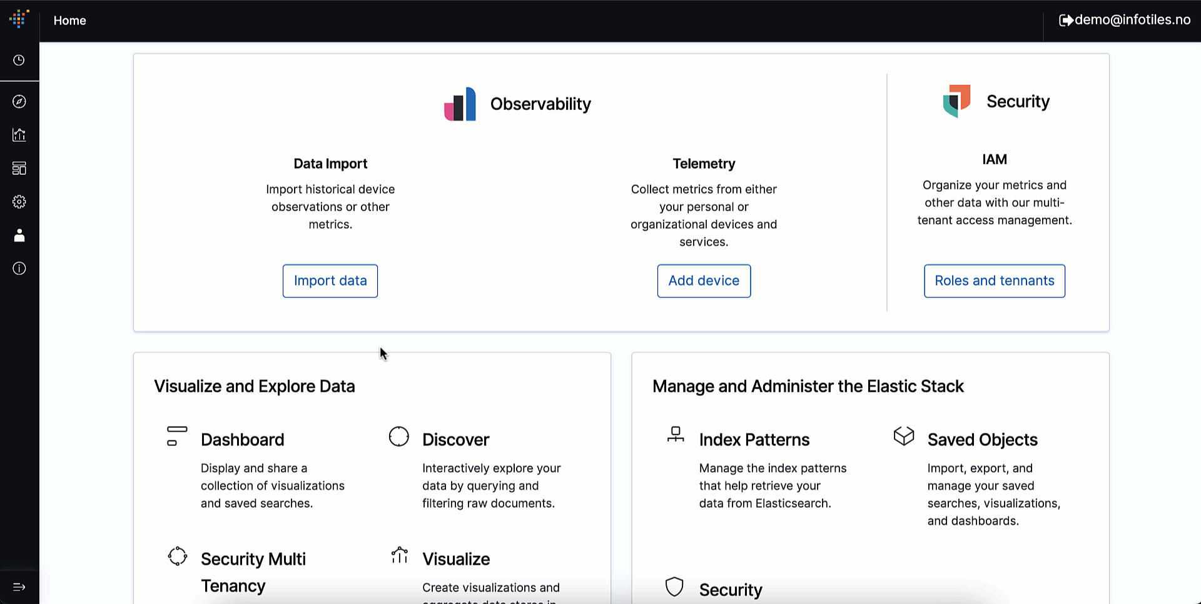Click demo@infotiles.no account link
Screen dimensions: 1201x604
point(1133,20)
